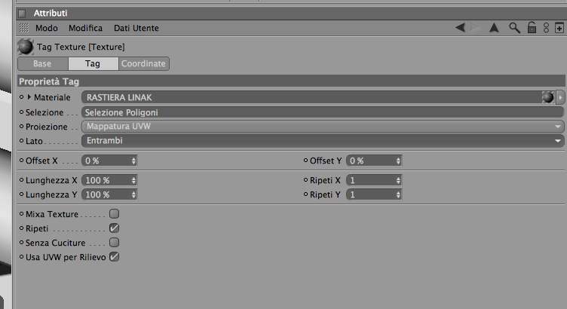567x309 pixels.
Task: Click the Selezione input field
Action: pyautogui.click(x=323, y=112)
